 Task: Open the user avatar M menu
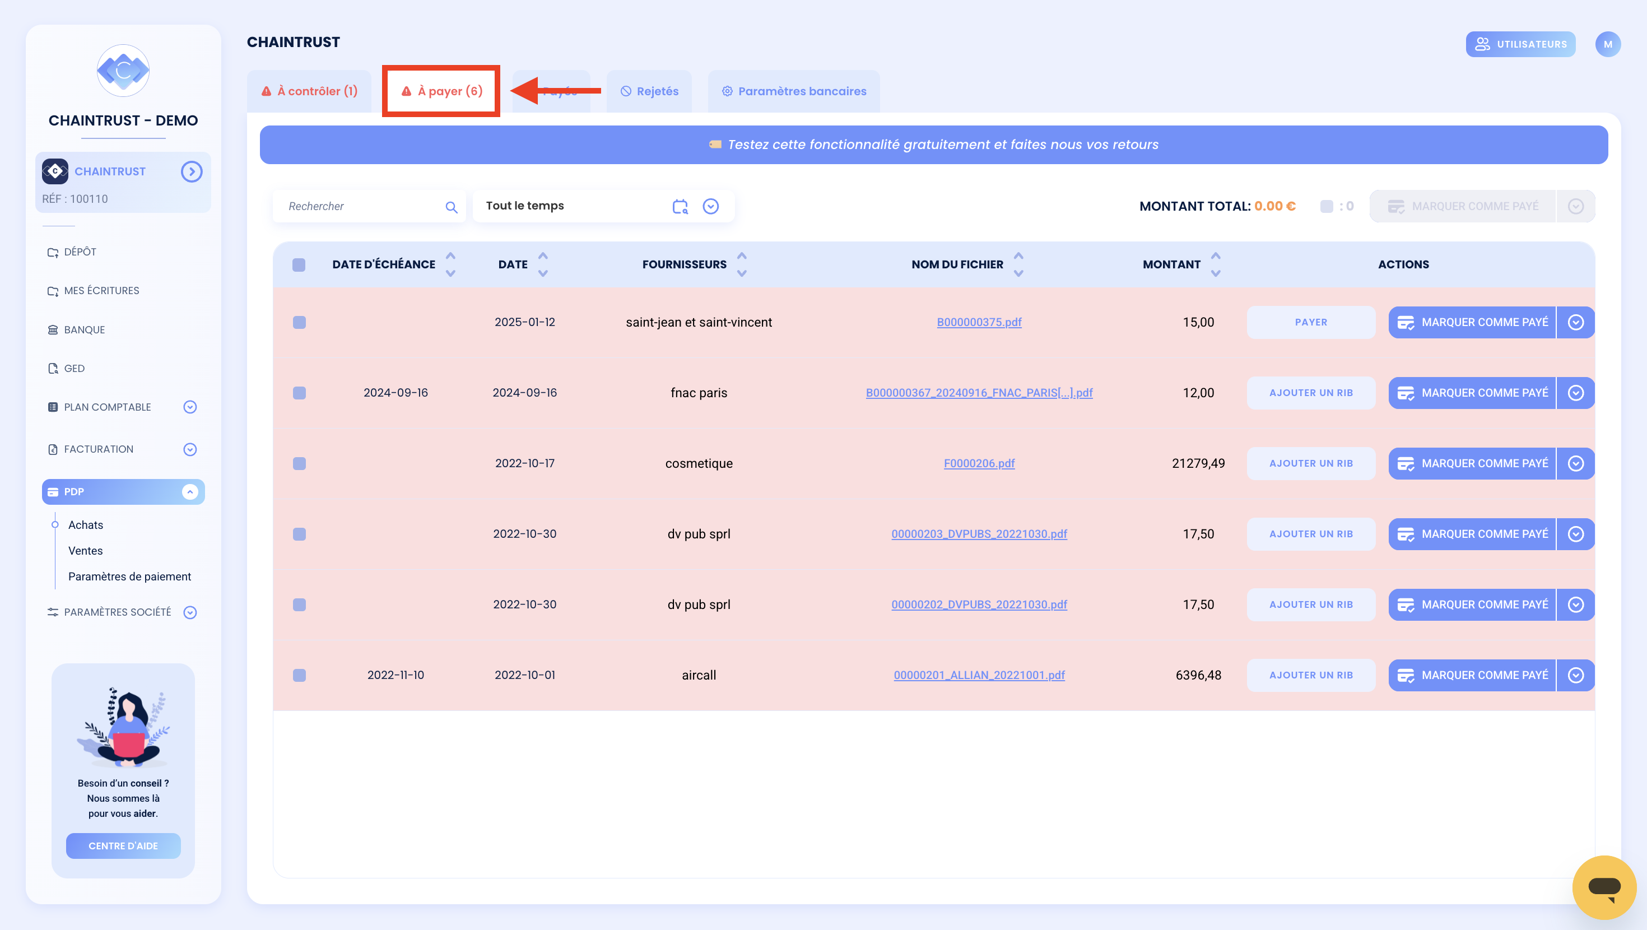1608,44
